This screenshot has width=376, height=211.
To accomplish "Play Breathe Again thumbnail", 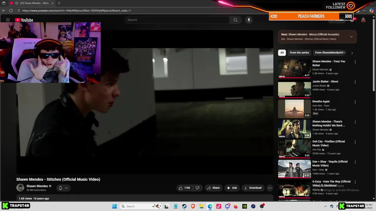I will click(294, 108).
